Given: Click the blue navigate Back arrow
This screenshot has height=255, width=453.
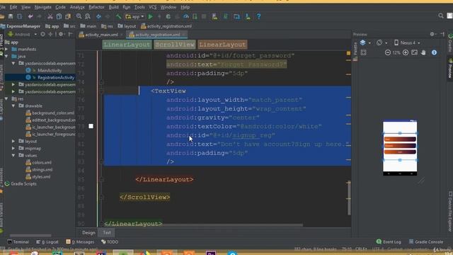Looking at the screenshot, I should [x=98, y=17].
